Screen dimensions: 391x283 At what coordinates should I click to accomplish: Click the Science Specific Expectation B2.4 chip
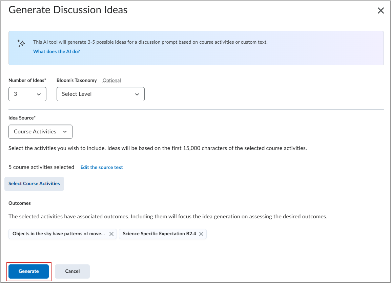point(159,234)
